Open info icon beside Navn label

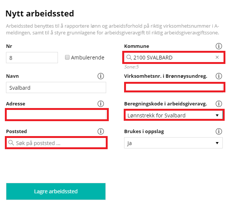pyautogui.click(x=101, y=76)
